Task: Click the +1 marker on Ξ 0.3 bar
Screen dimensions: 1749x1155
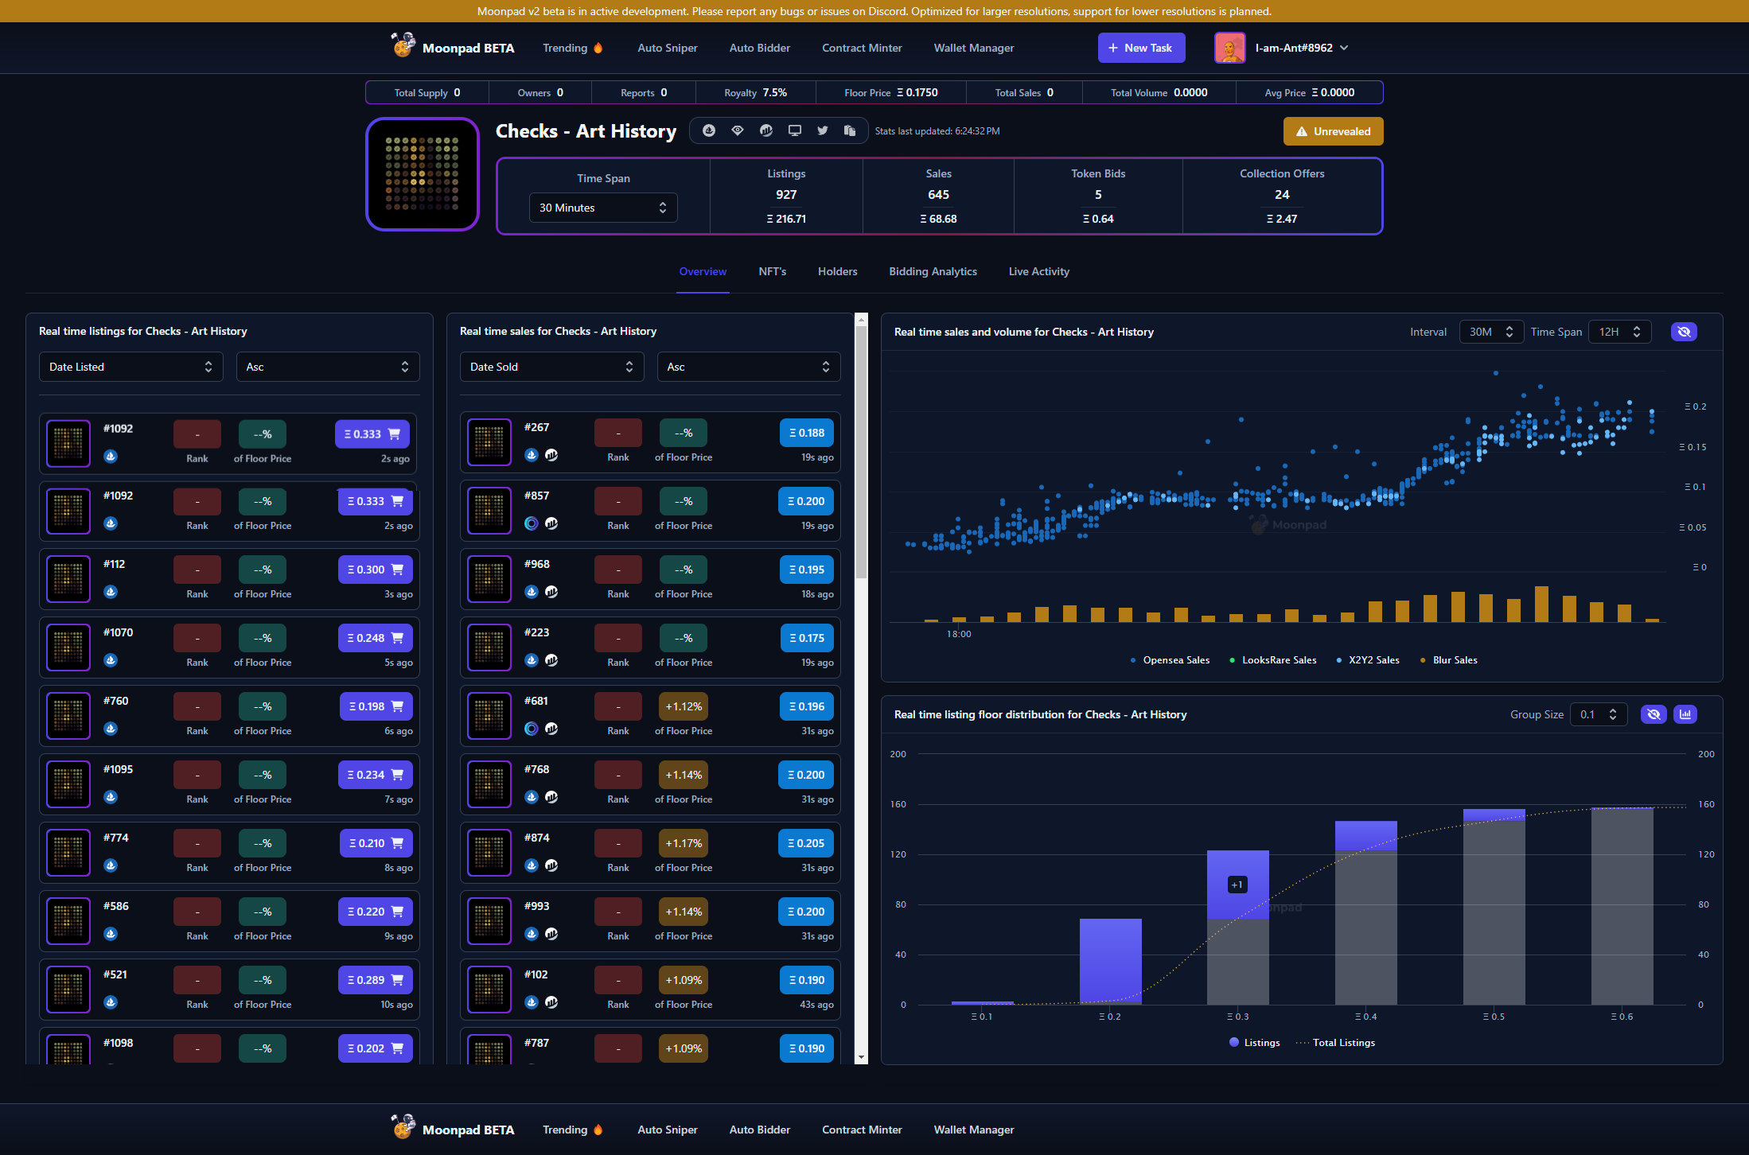Action: (x=1237, y=885)
